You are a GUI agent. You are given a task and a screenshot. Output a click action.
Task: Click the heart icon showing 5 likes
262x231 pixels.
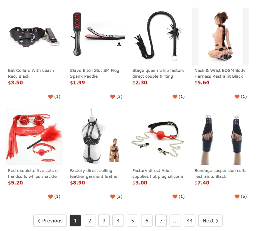pos(237,197)
